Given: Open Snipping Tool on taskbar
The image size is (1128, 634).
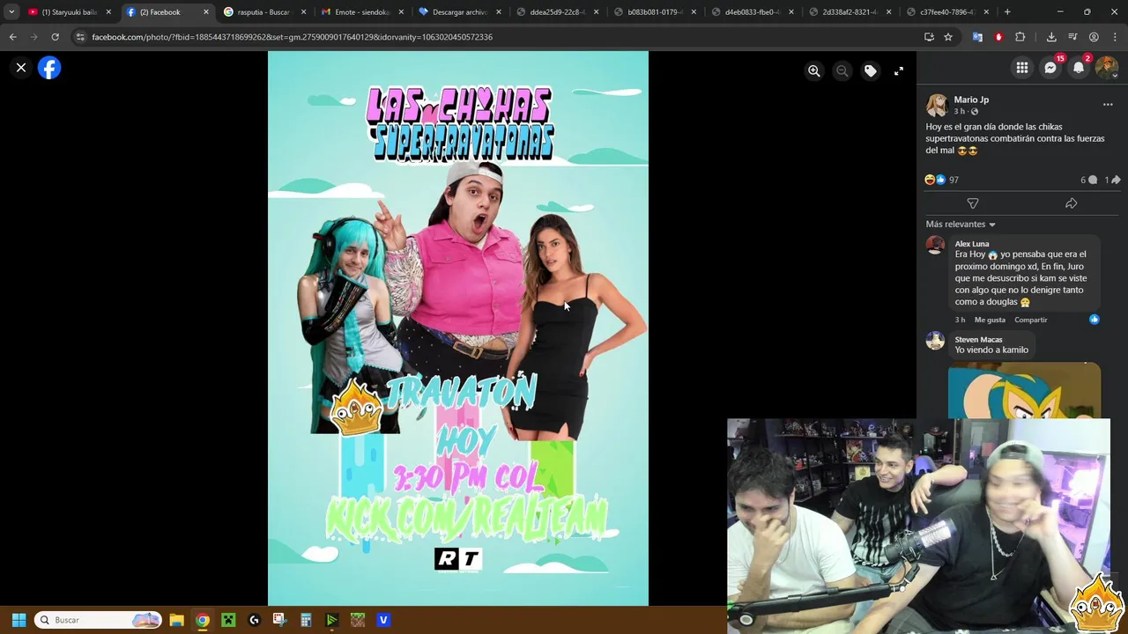Looking at the screenshot, I should 279,620.
